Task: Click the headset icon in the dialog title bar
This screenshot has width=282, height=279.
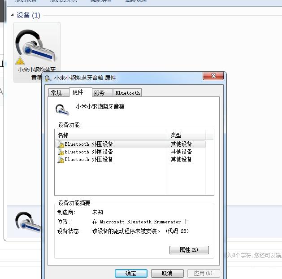Action: (x=48, y=78)
